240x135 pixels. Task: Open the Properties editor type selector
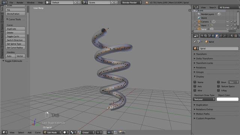(x=196, y=36)
